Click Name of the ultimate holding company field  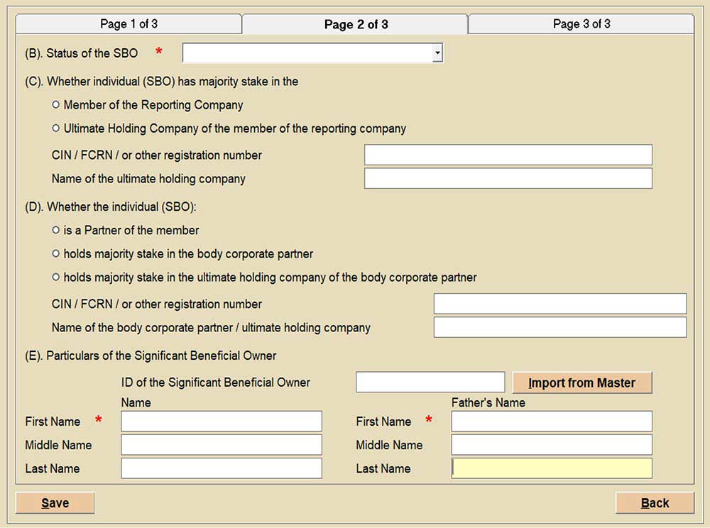pyautogui.click(x=508, y=178)
